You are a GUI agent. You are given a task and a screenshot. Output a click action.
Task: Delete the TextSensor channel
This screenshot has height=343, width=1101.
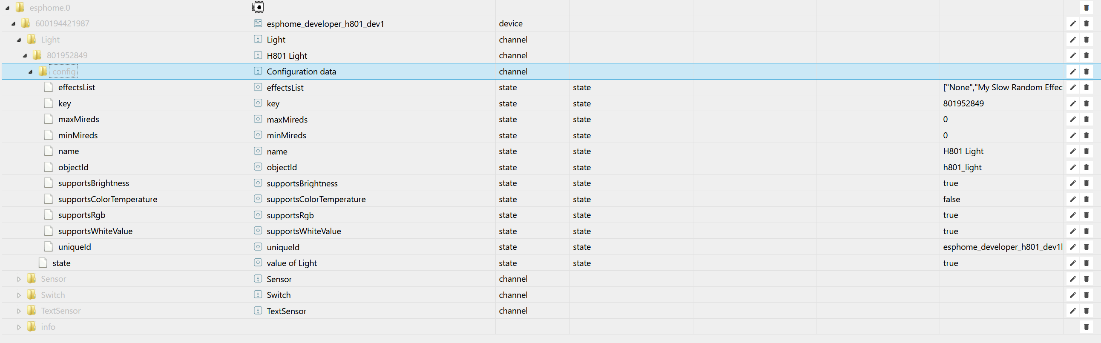click(x=1086, y=311)
